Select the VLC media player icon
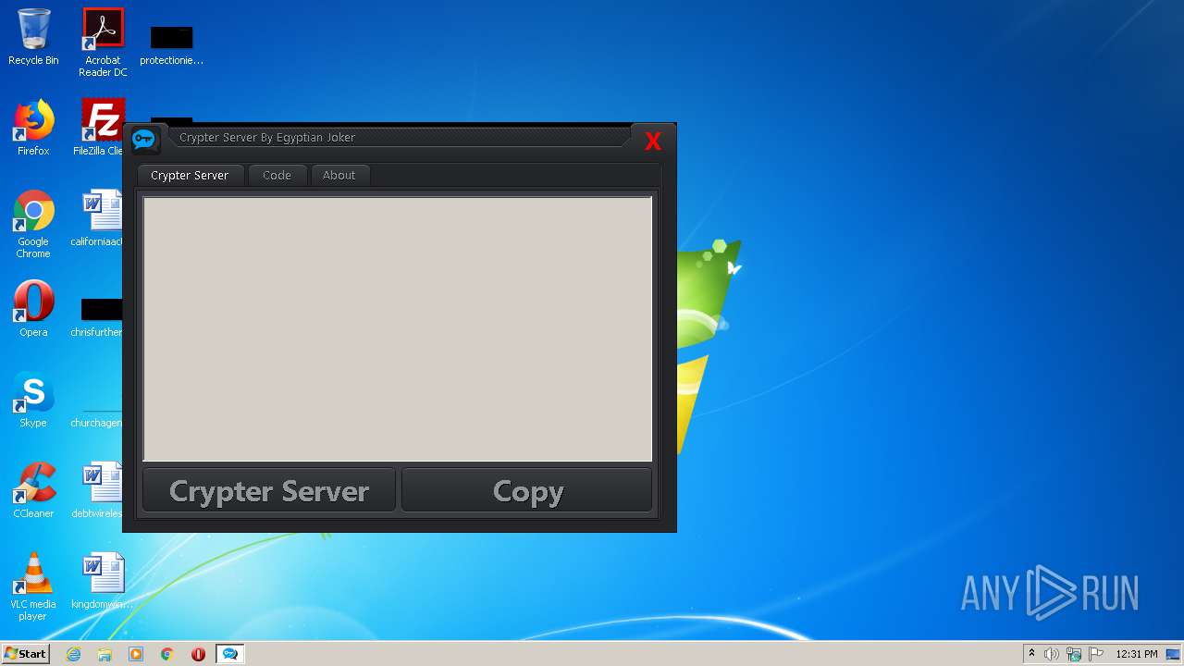 (x=33, y=586)
